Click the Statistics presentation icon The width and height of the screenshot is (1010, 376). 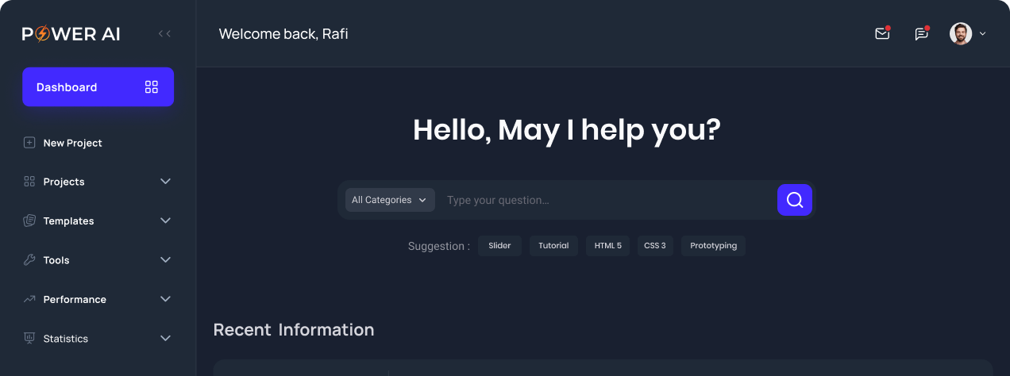click(29, 339)
